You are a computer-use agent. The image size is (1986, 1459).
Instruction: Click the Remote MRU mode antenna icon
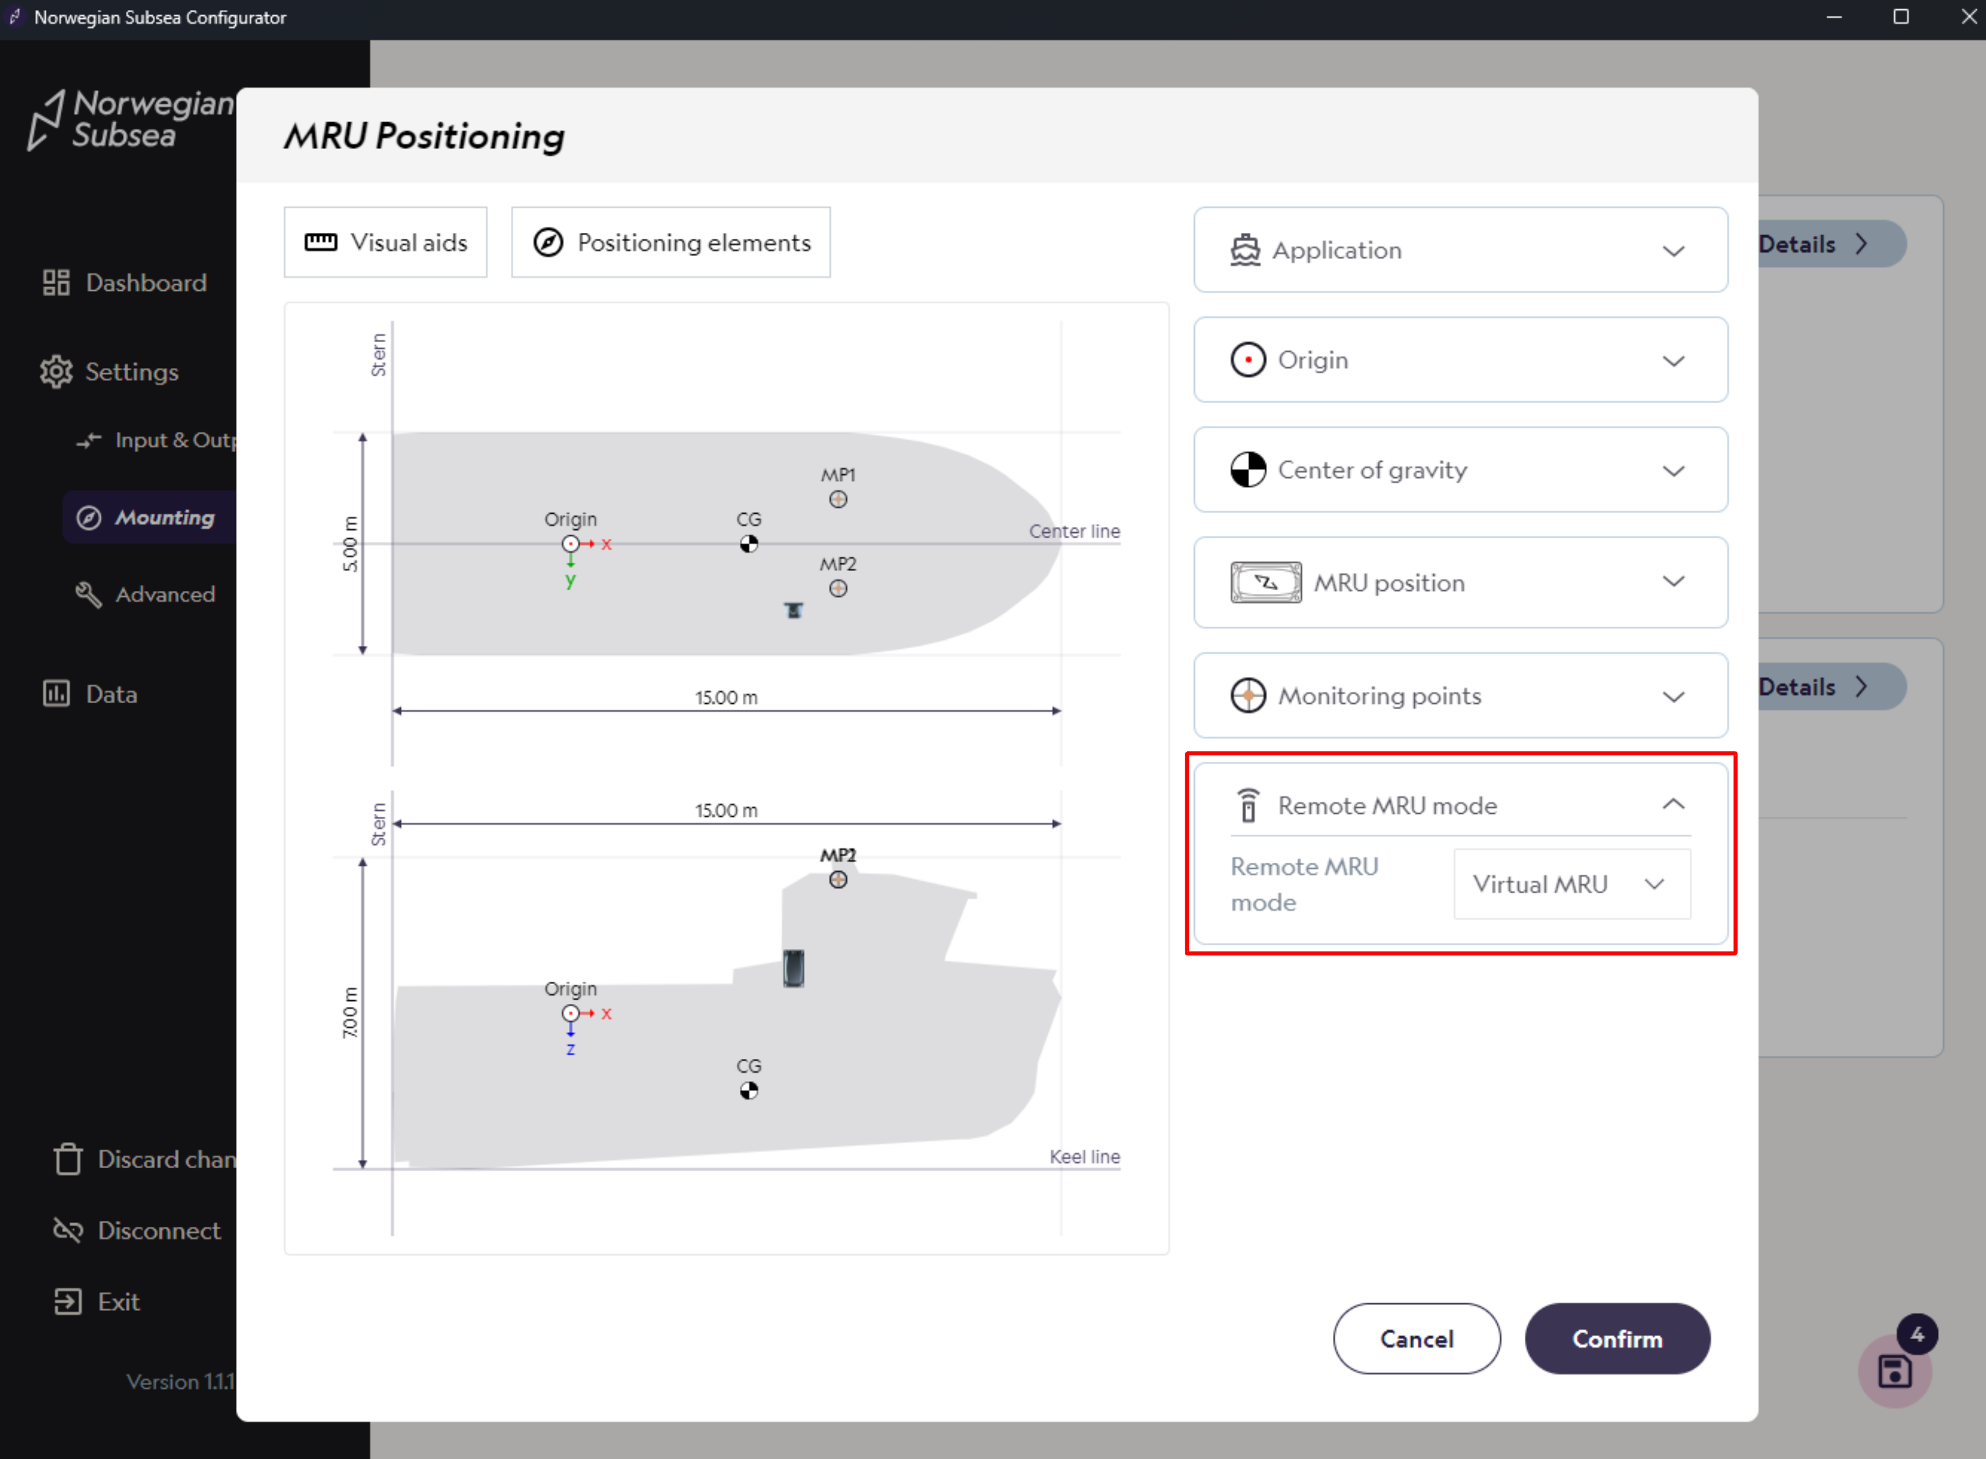pyautogui.click(x=1247, y=806)
